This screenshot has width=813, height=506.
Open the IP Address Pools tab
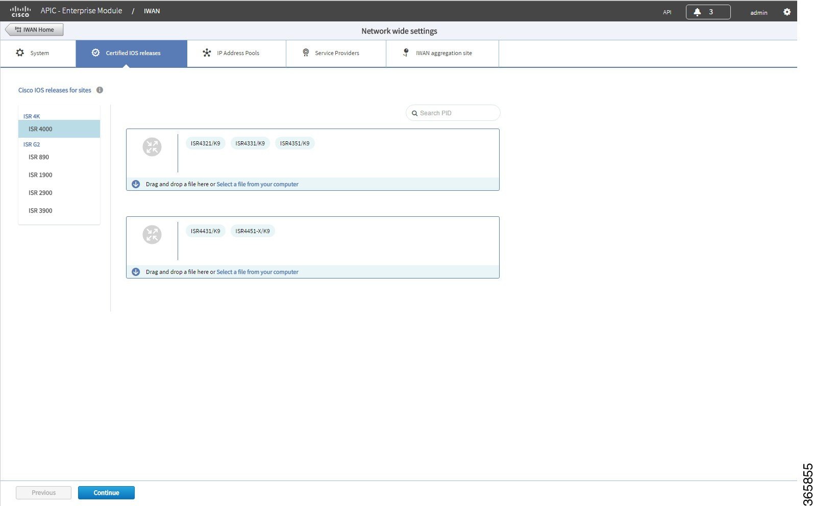pos(237,54)
